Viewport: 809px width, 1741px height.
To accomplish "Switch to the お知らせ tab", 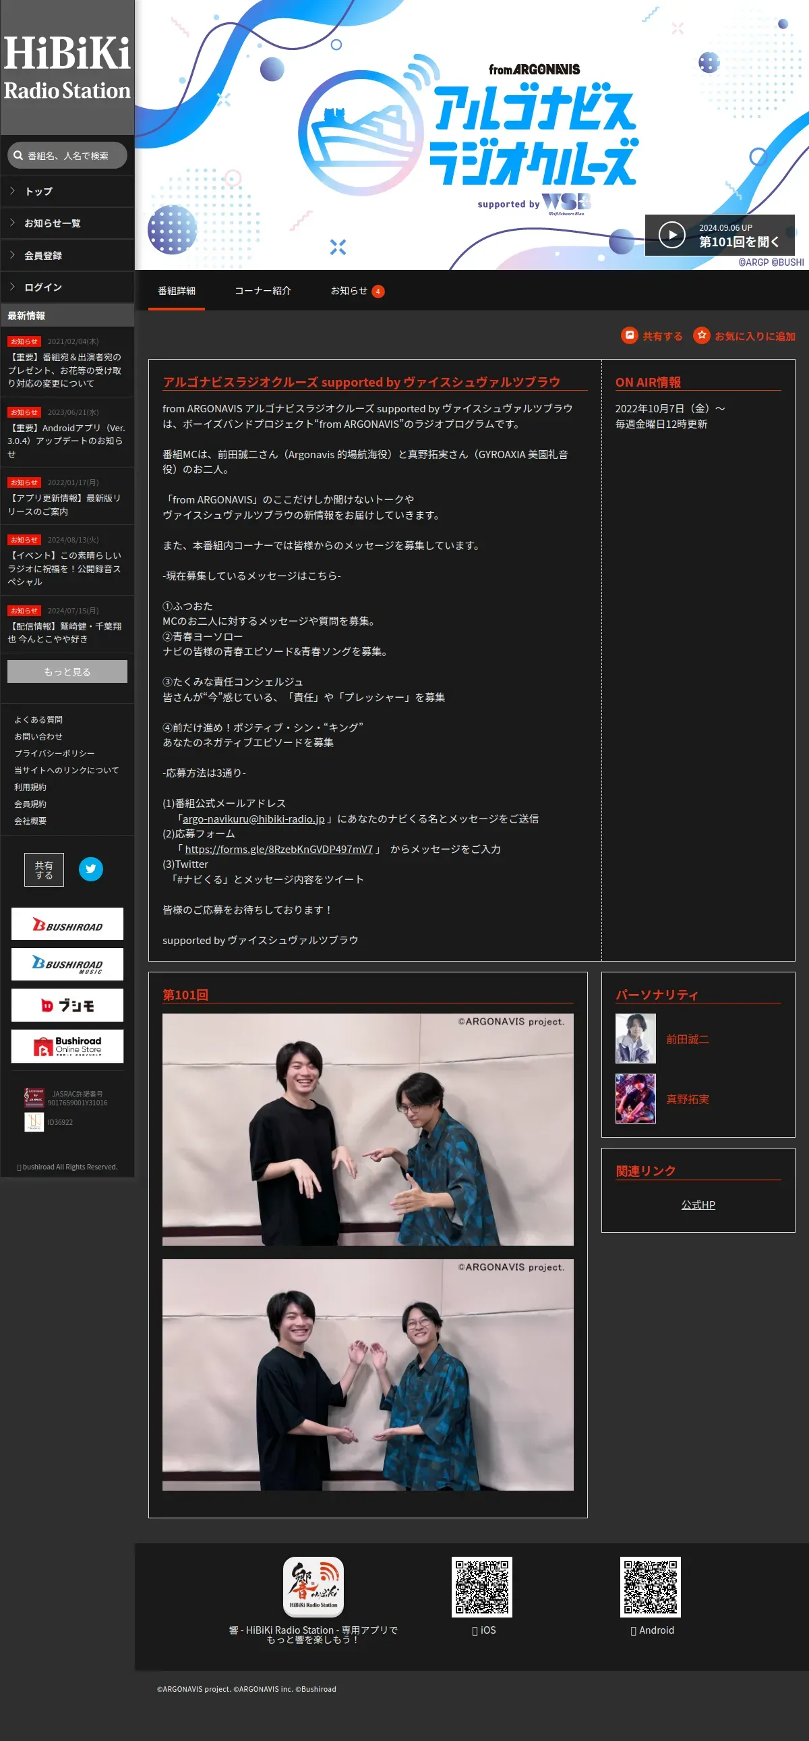I will pyautogui.click(x=357, y=291).
